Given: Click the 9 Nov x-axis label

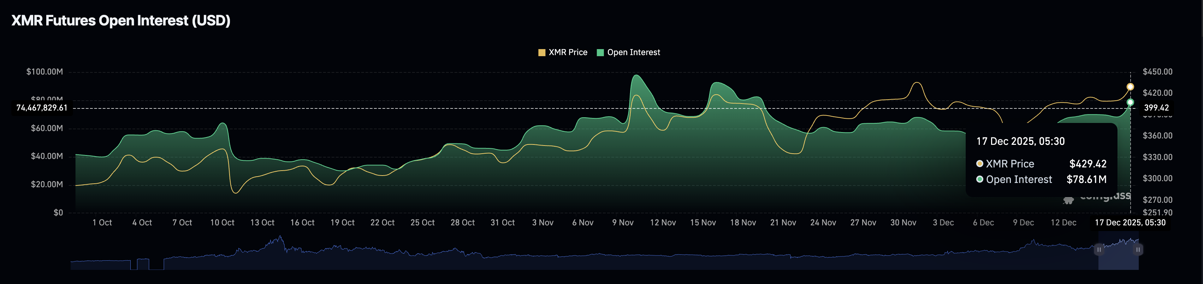Looking at the screenshot, I should pos(622,223).
